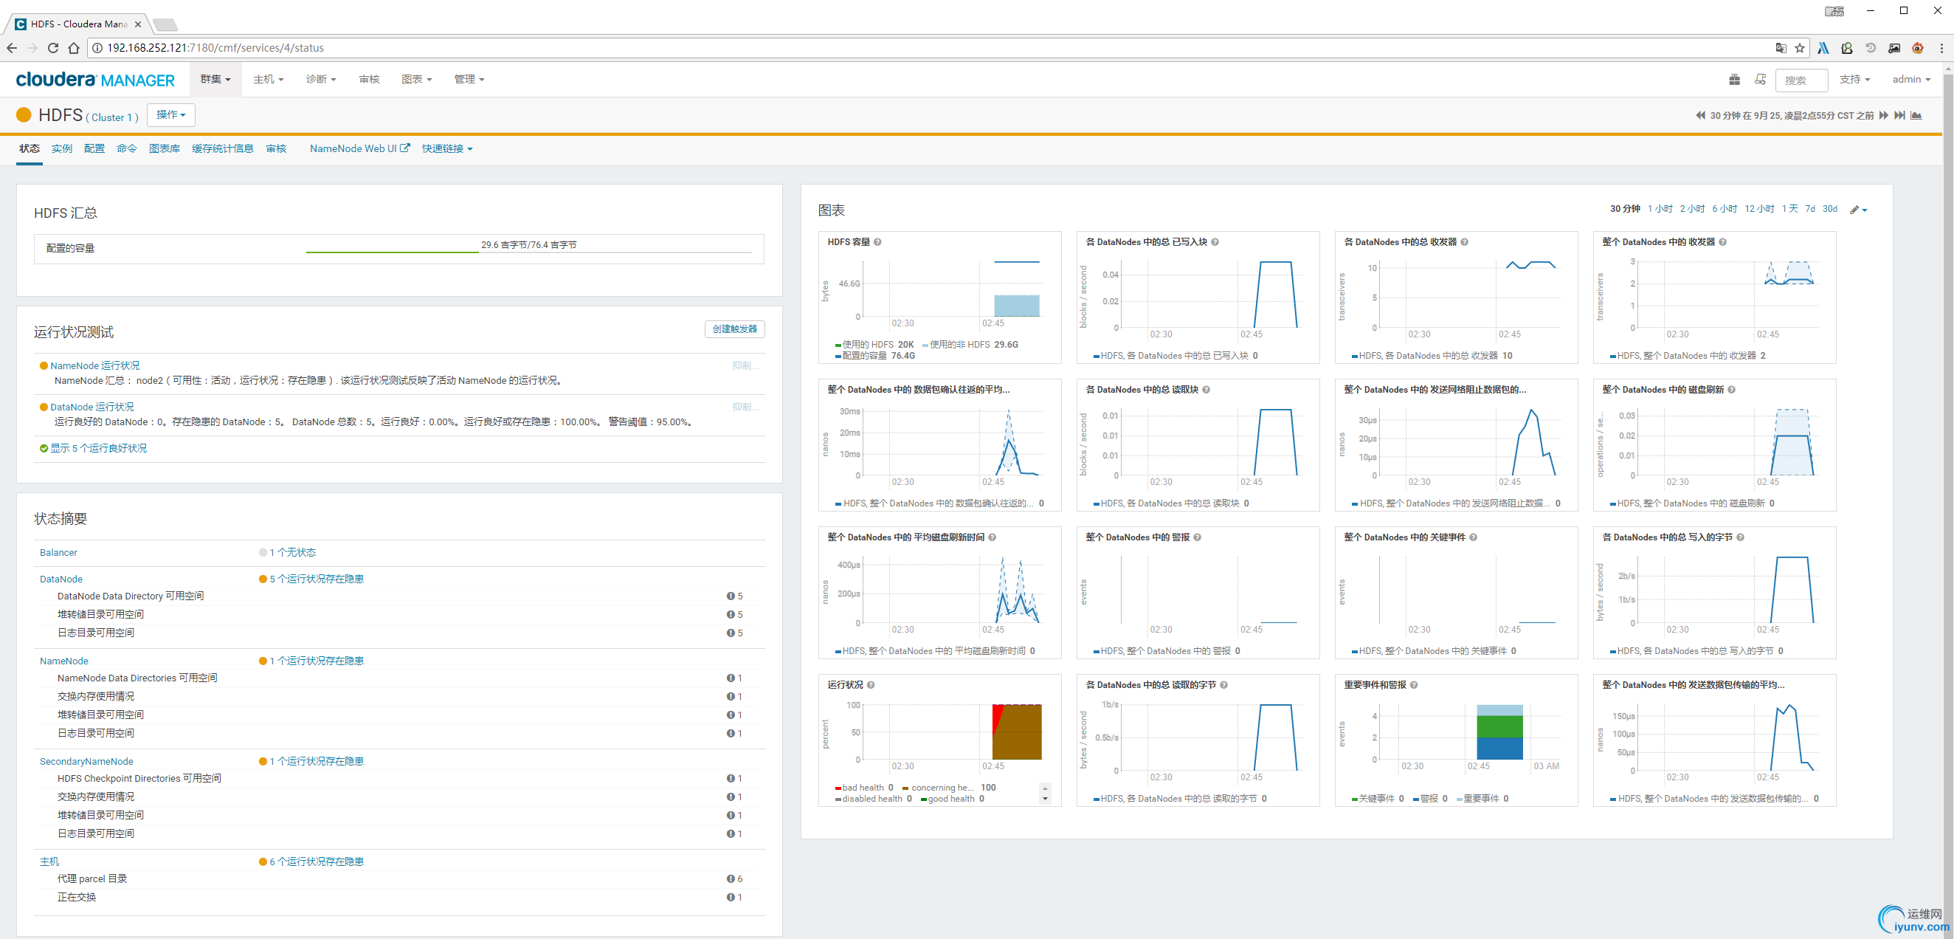Click browser address bar URL
This screenshot has width=1954, height=939.
tap(215, 48)
